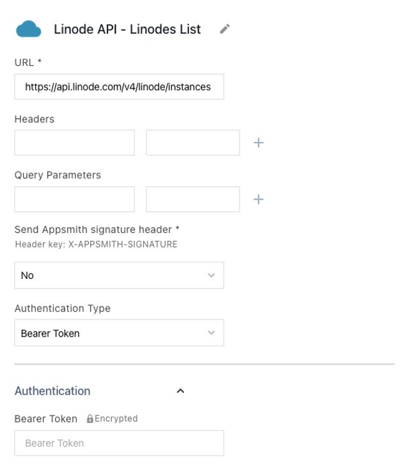Click the 'Linode API - Linodes List' title

(x=127, y=29)
